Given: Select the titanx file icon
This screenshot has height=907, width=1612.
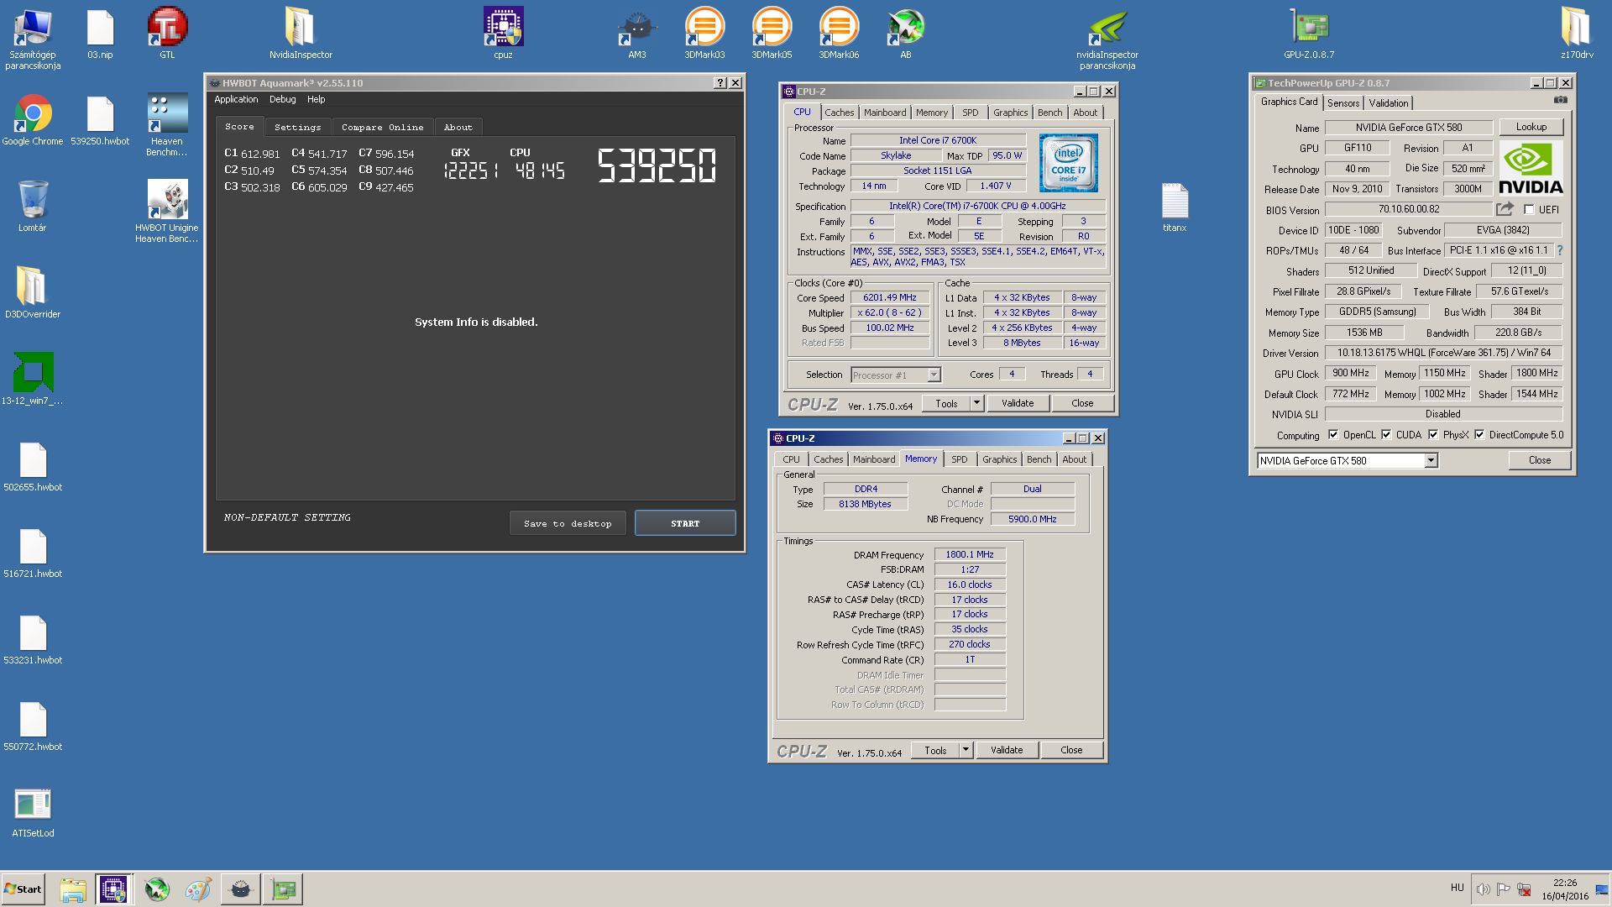Looking at the screenshot, I should [x=1175, y=207].
